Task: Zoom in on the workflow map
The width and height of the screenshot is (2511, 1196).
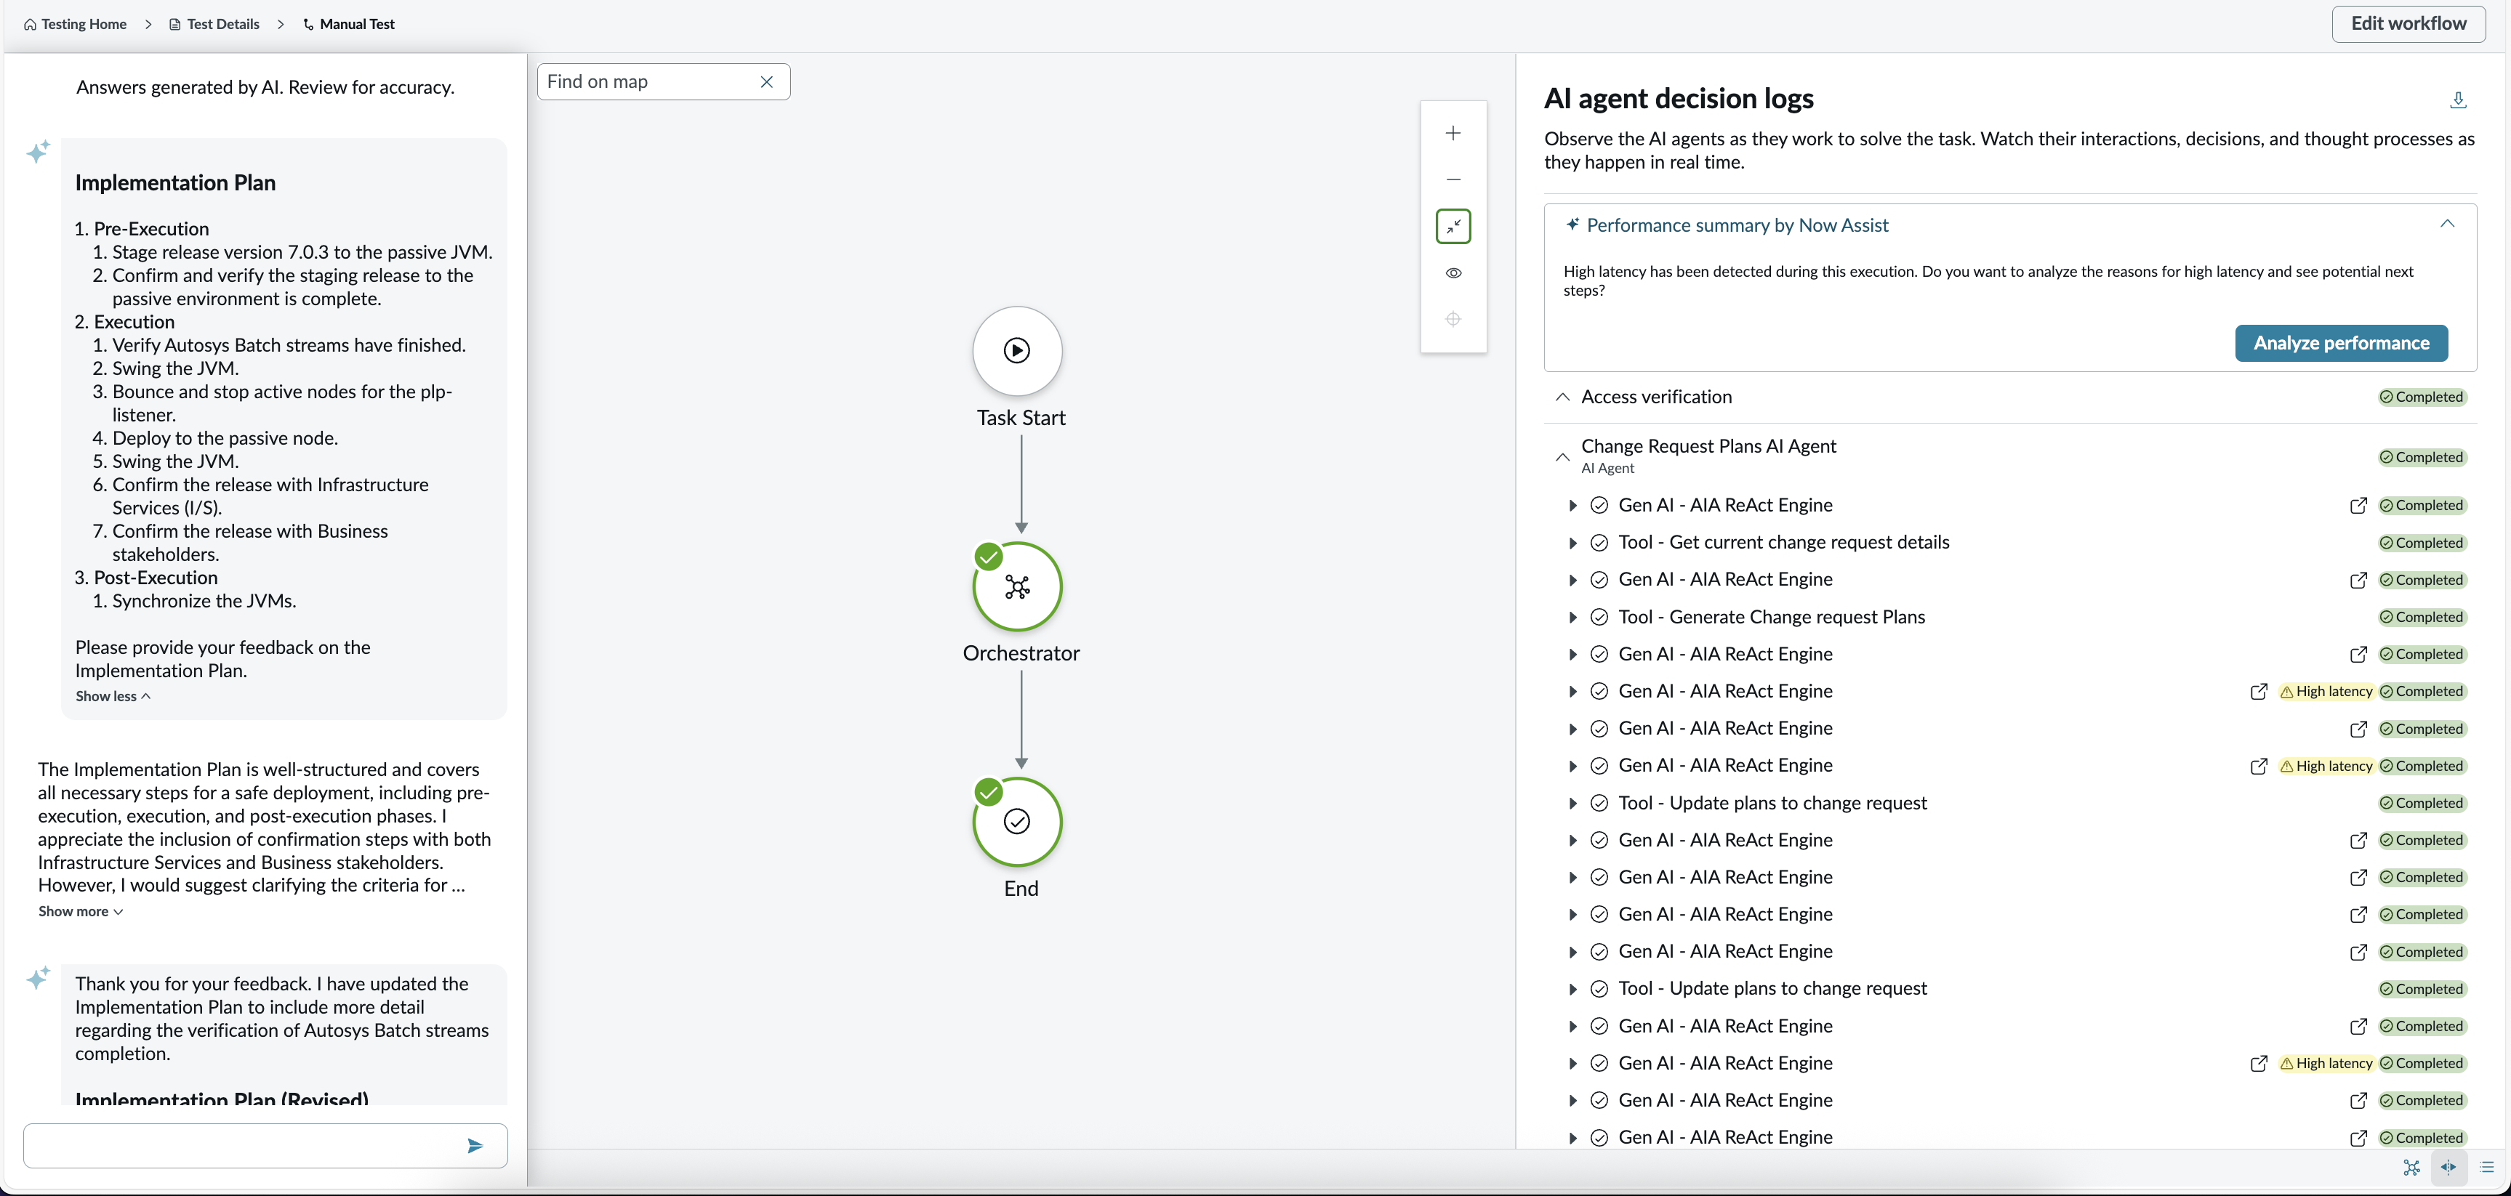Action: [x=1453, y=134]
